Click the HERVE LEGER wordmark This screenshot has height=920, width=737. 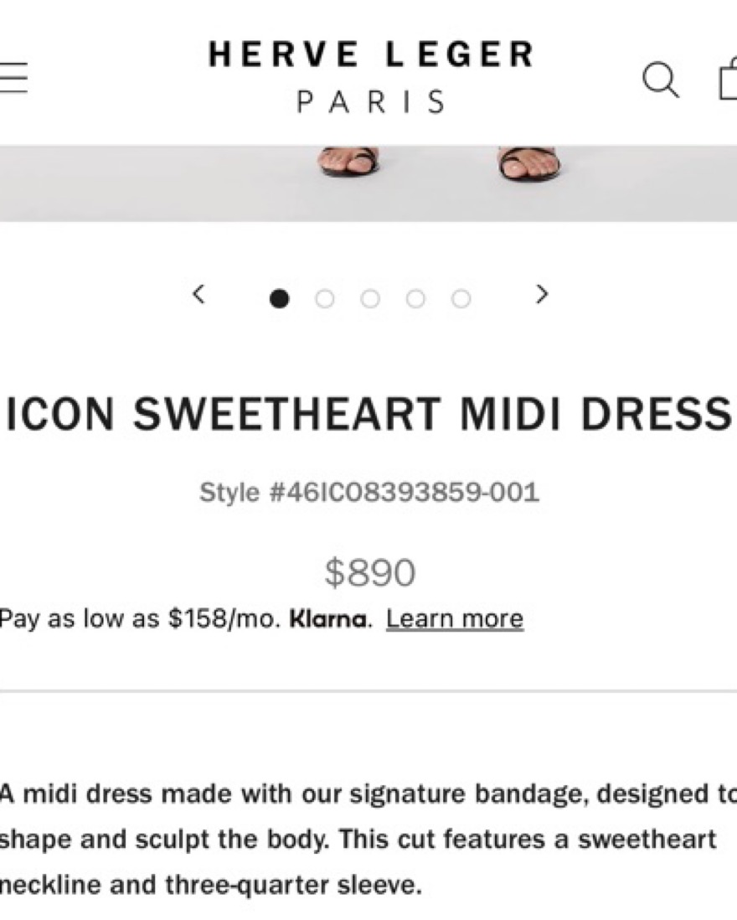click(370, 55)
